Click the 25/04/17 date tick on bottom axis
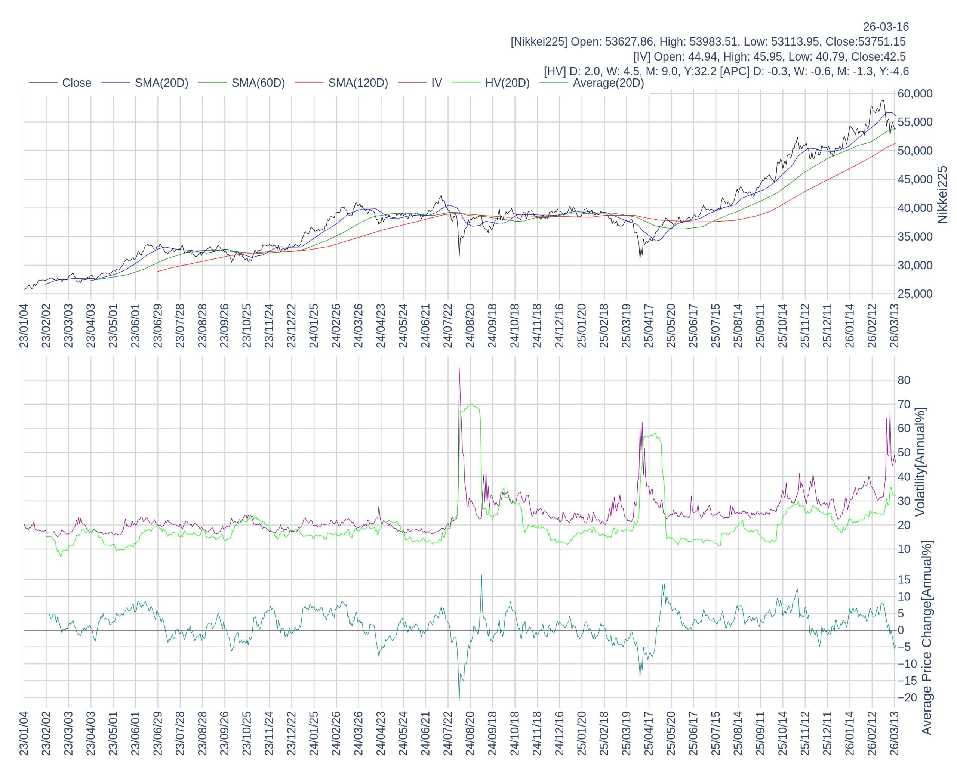The height and width of the screenshot is (765, 957). 649,733
